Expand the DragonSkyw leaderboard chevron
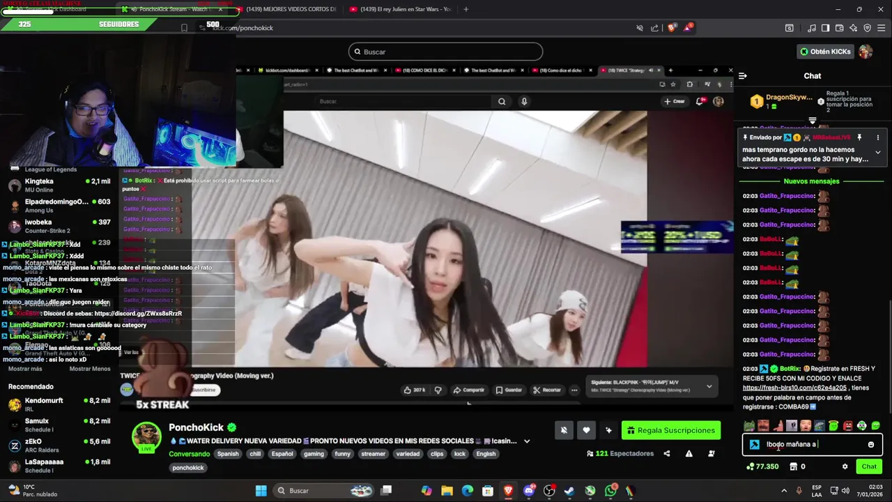892x502 pixels. coord(812,121)
